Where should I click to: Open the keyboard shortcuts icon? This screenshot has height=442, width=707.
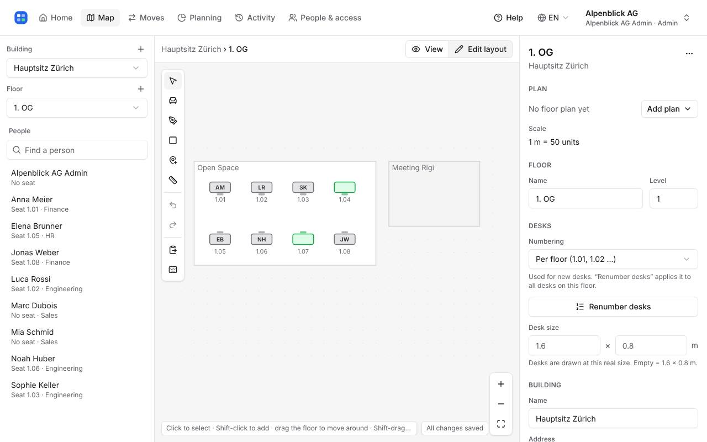point(173,270)
